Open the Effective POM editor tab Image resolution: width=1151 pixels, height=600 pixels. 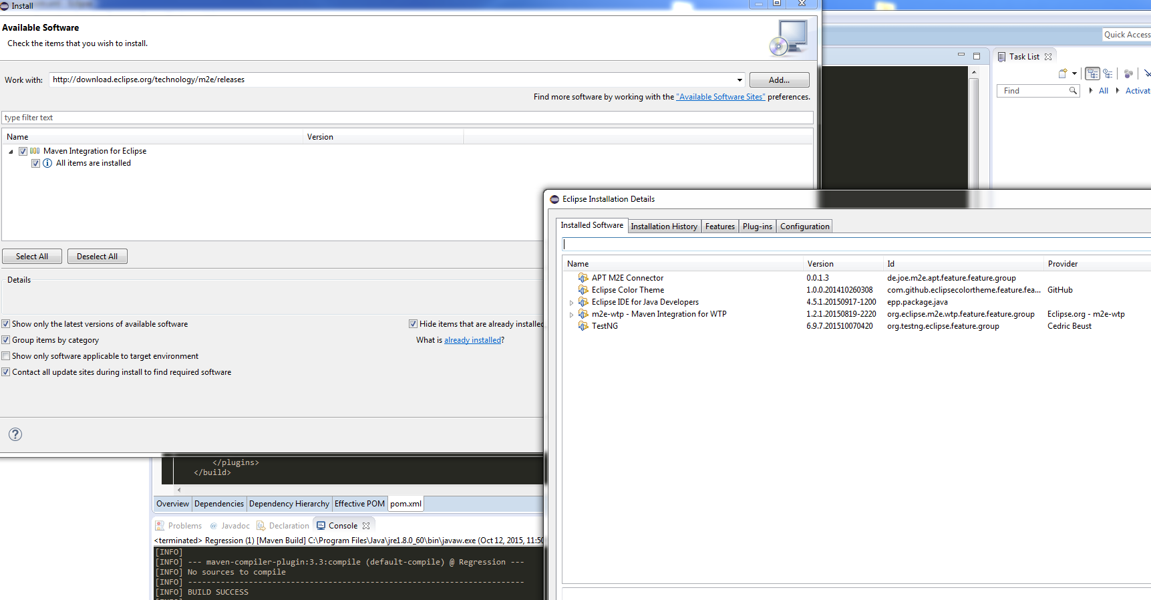pyautogui.click(x=360, y=504)
